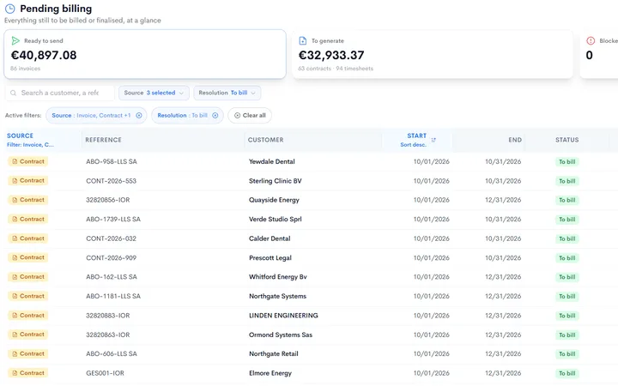Click reference ABO-1739-LLS SA

point(113,219)
